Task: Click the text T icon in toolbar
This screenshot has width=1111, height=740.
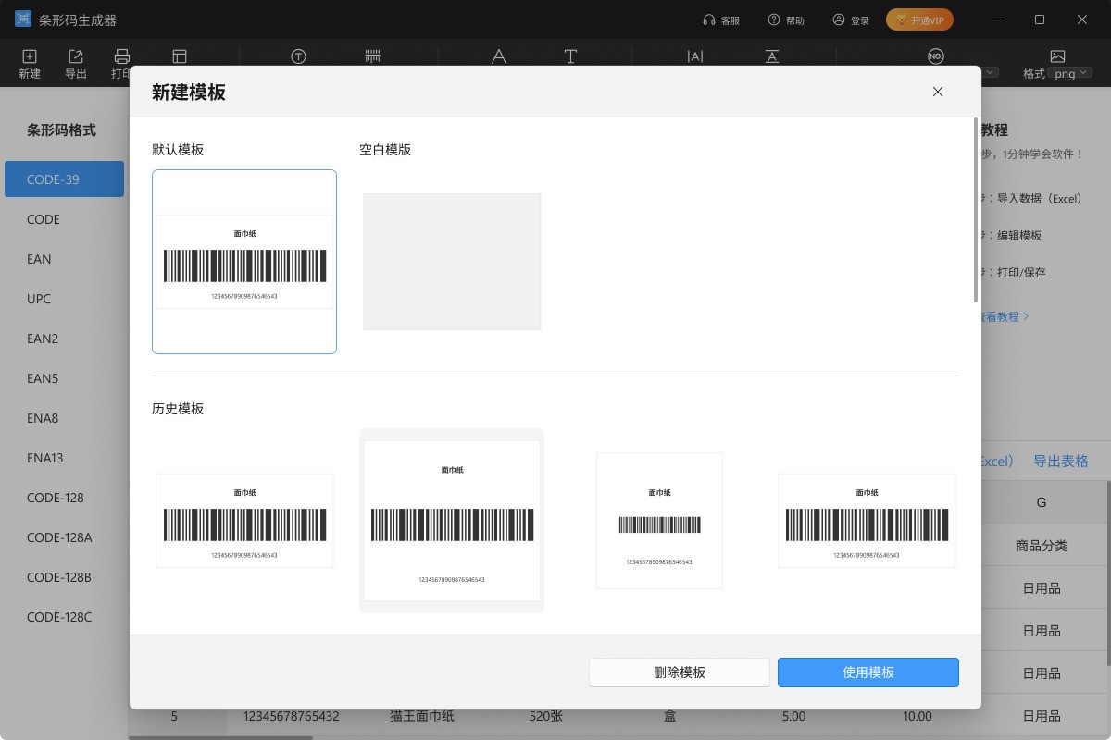Action: 570,56
